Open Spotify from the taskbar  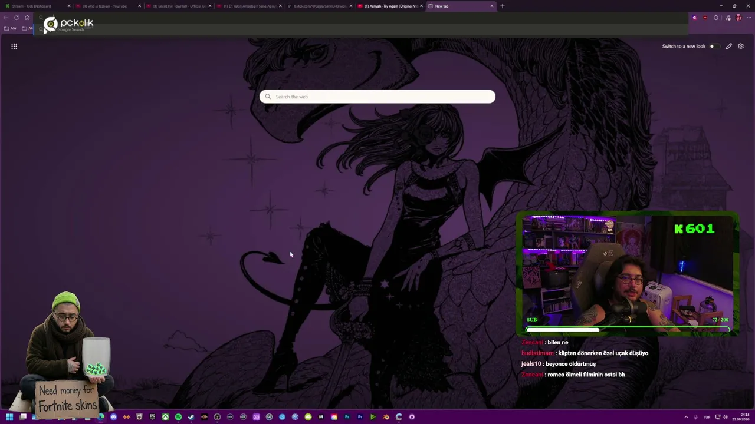[x=178, y=417]
